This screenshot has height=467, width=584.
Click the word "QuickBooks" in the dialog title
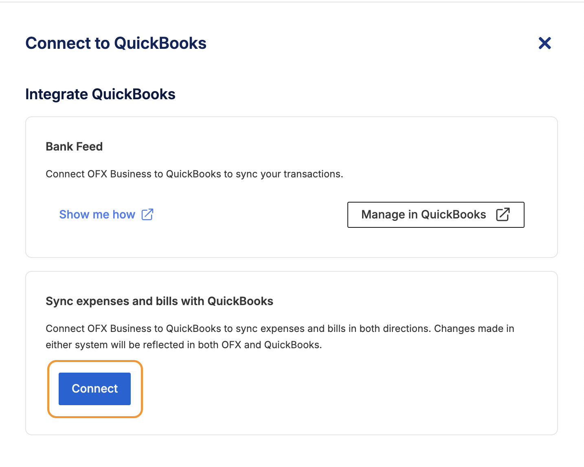[160, 43]
